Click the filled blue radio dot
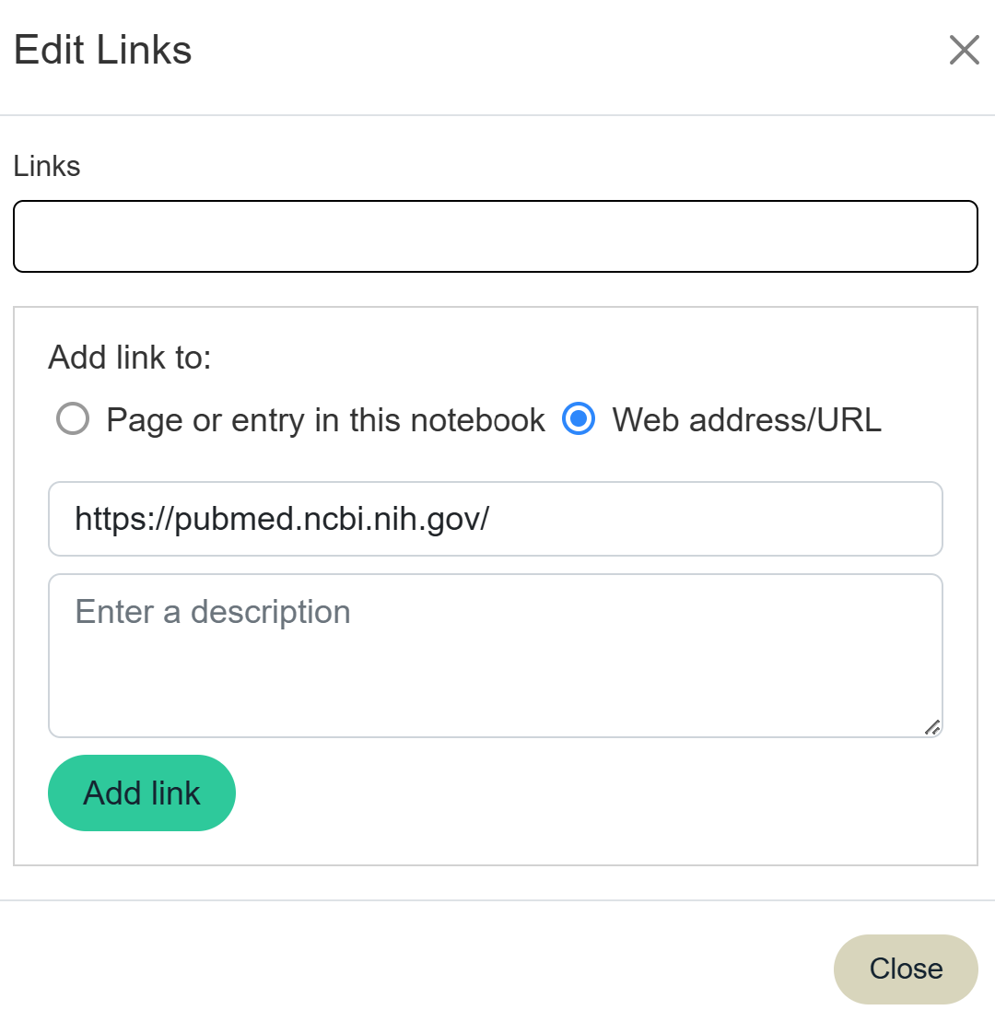995x1022 pixels. pos(578,419)
